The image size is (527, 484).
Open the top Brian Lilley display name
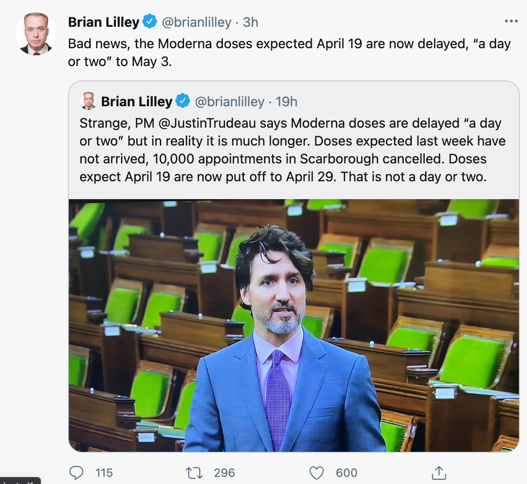click(x=104, y=22)
